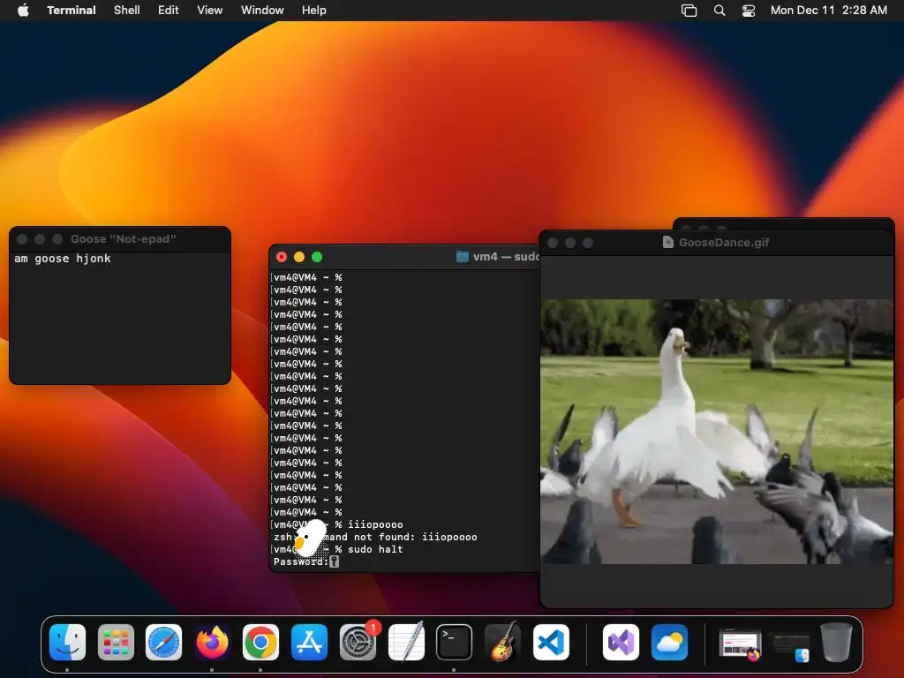
Task: Click the GooseDance.gif document title icon
Action: [x=667, y=242]
